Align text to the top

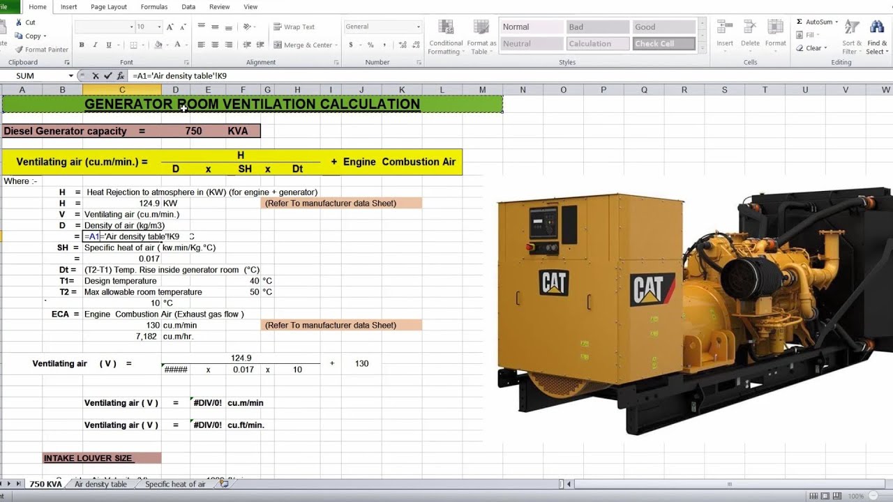(x=202, y=26)
